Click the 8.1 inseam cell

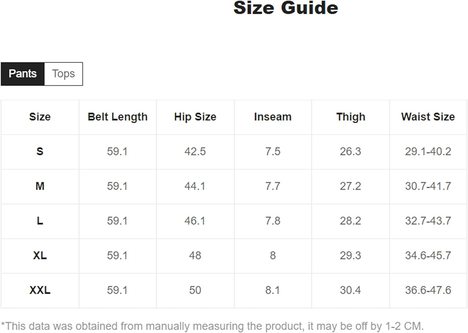273,290
